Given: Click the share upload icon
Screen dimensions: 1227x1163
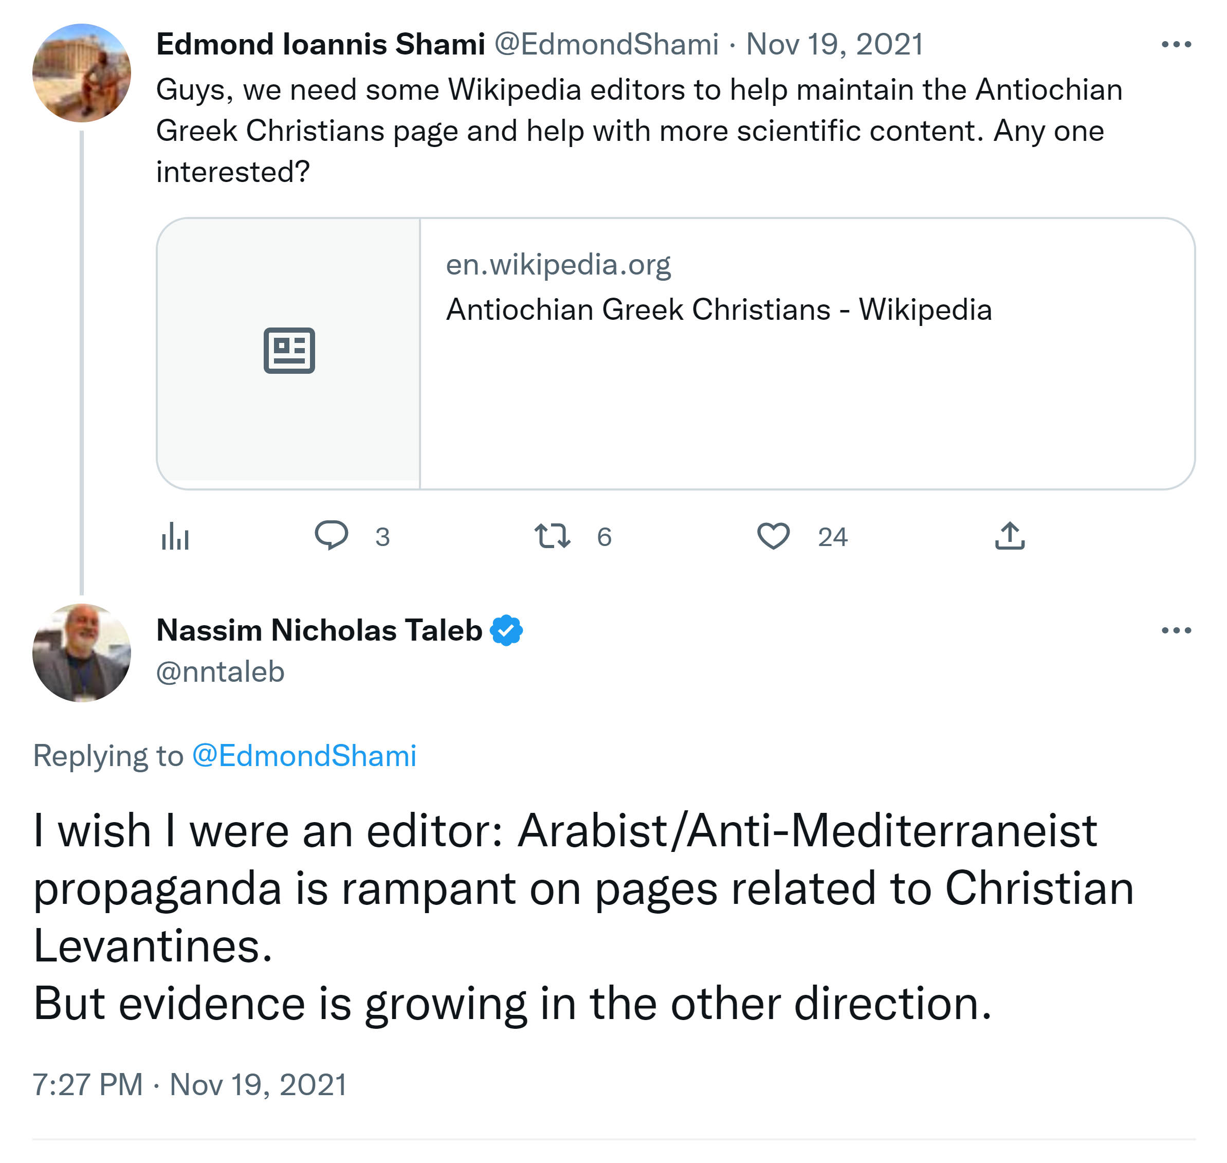Looking at the screenshot, I should click(x=1010, y=536).
